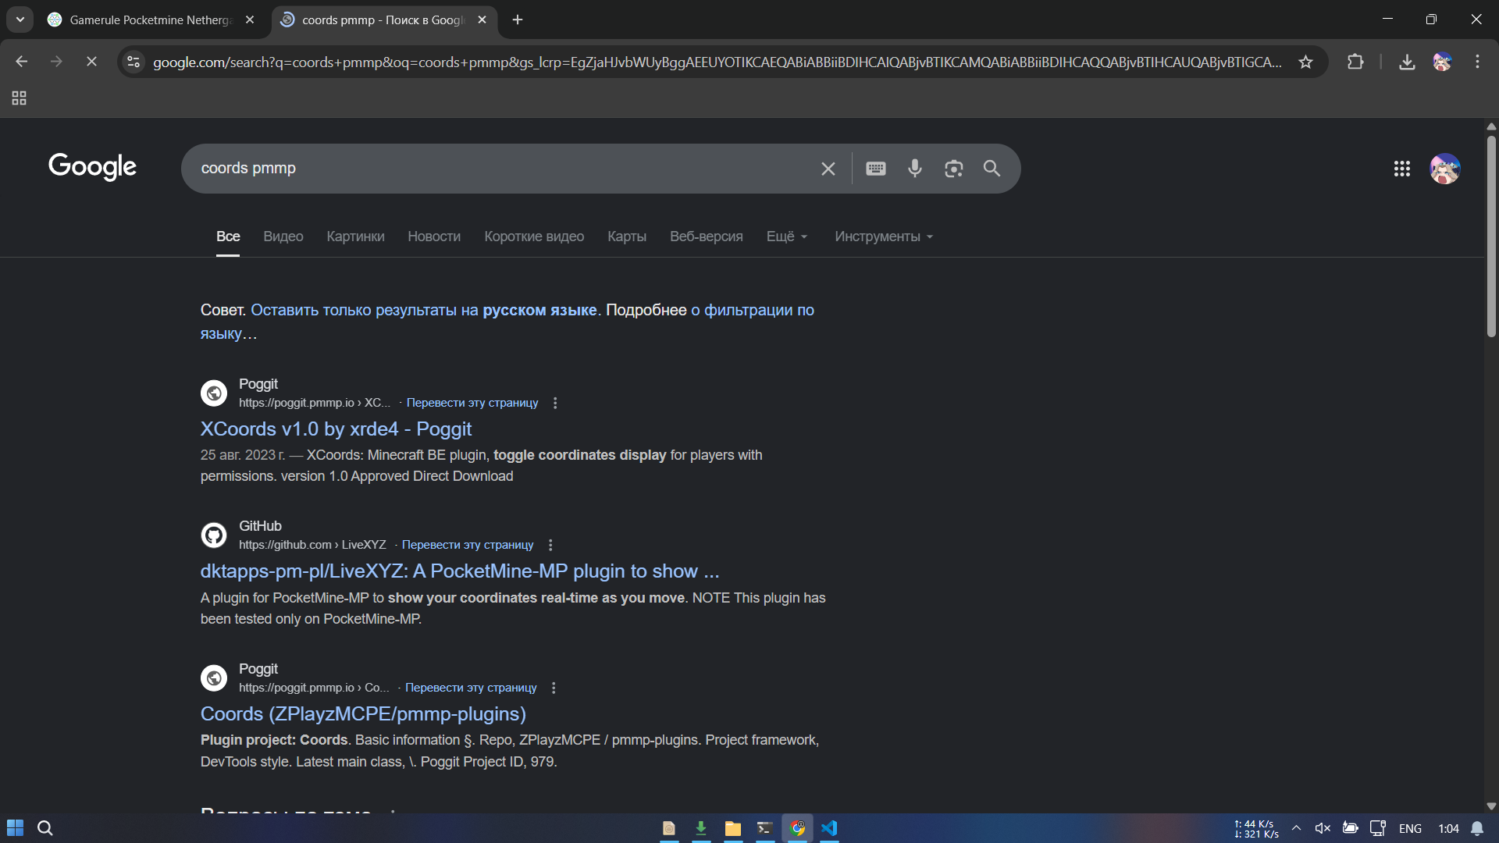The width and height of the screenshot is (1499, 843).
Task: Stop page loading with X button
Action: pos(91,62)
